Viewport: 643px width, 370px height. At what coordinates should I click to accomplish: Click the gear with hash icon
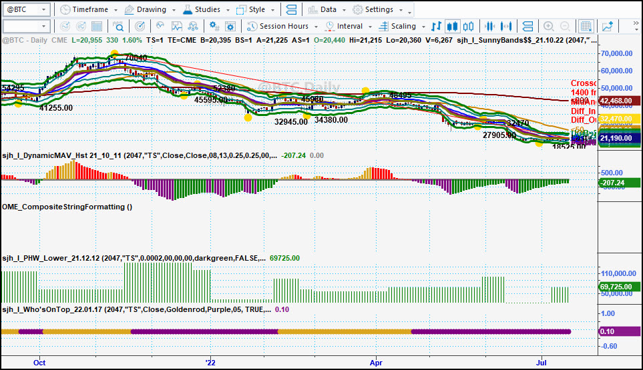(x=214, y=26)
